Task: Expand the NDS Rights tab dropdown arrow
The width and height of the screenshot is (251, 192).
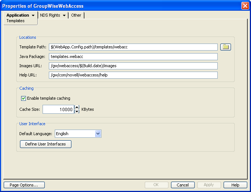Action: [x=64, y=16]
